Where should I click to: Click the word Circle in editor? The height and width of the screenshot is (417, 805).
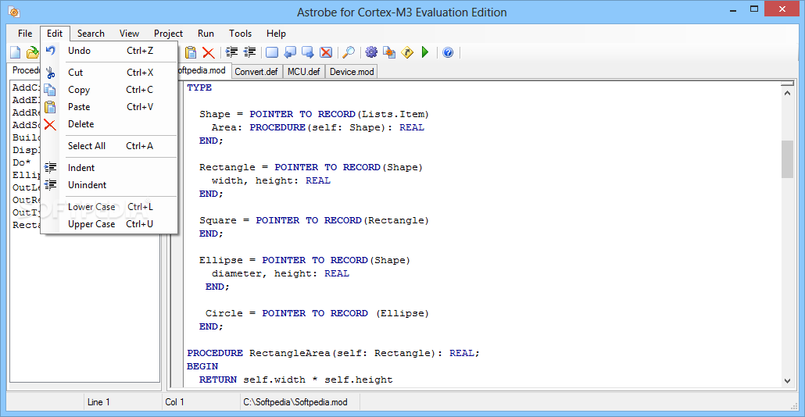(x=224, y=313)
